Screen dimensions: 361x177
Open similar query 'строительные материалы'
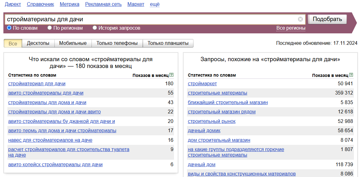click(x=218, y=93)
